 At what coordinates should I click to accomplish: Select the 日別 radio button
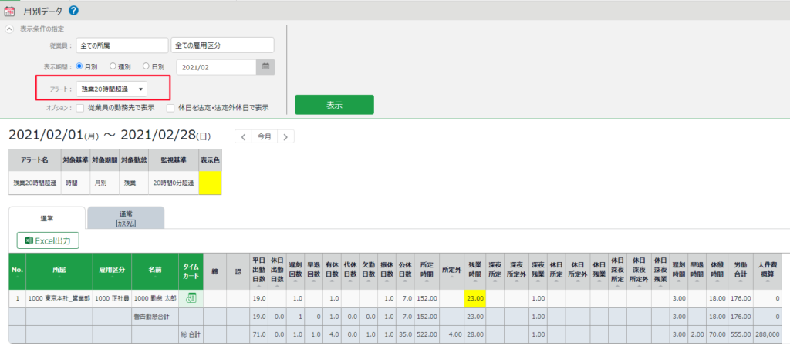pyautogui.click(x=147, y=66)
